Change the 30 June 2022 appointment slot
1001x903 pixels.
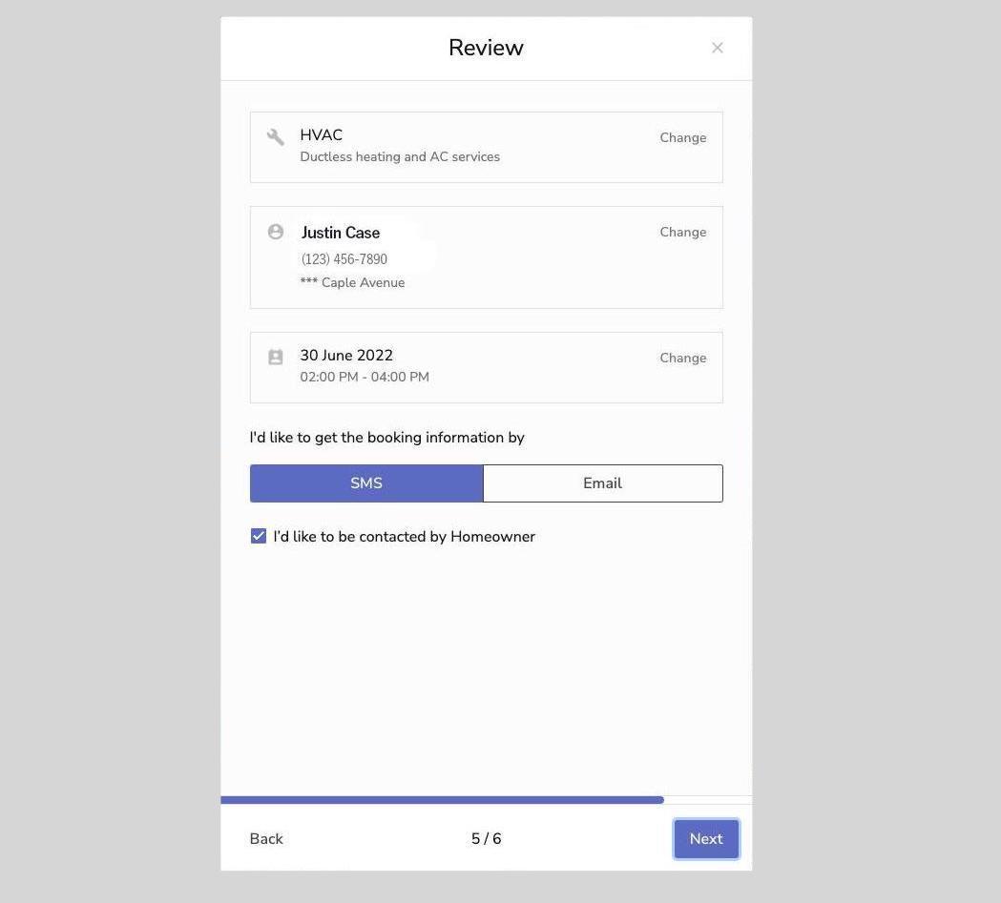coord(682,357)
